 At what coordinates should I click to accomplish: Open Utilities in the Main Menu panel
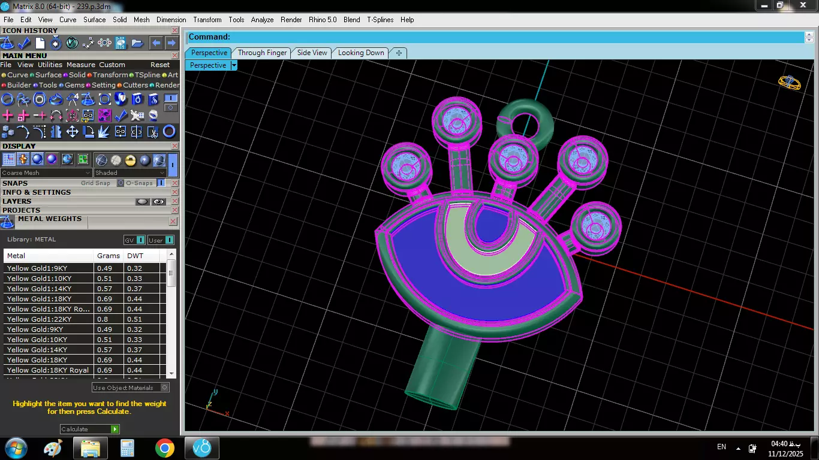(50, 65)
